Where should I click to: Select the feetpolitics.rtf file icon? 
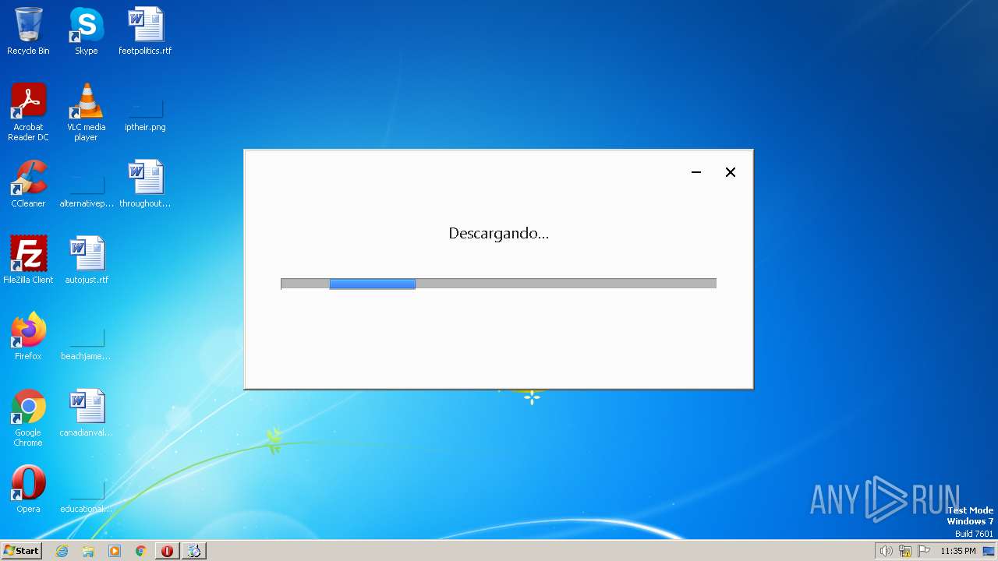point(145,31)
